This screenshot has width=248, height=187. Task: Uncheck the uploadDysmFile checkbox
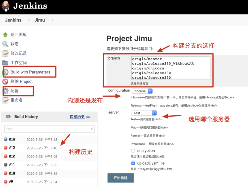pos(133,163)
